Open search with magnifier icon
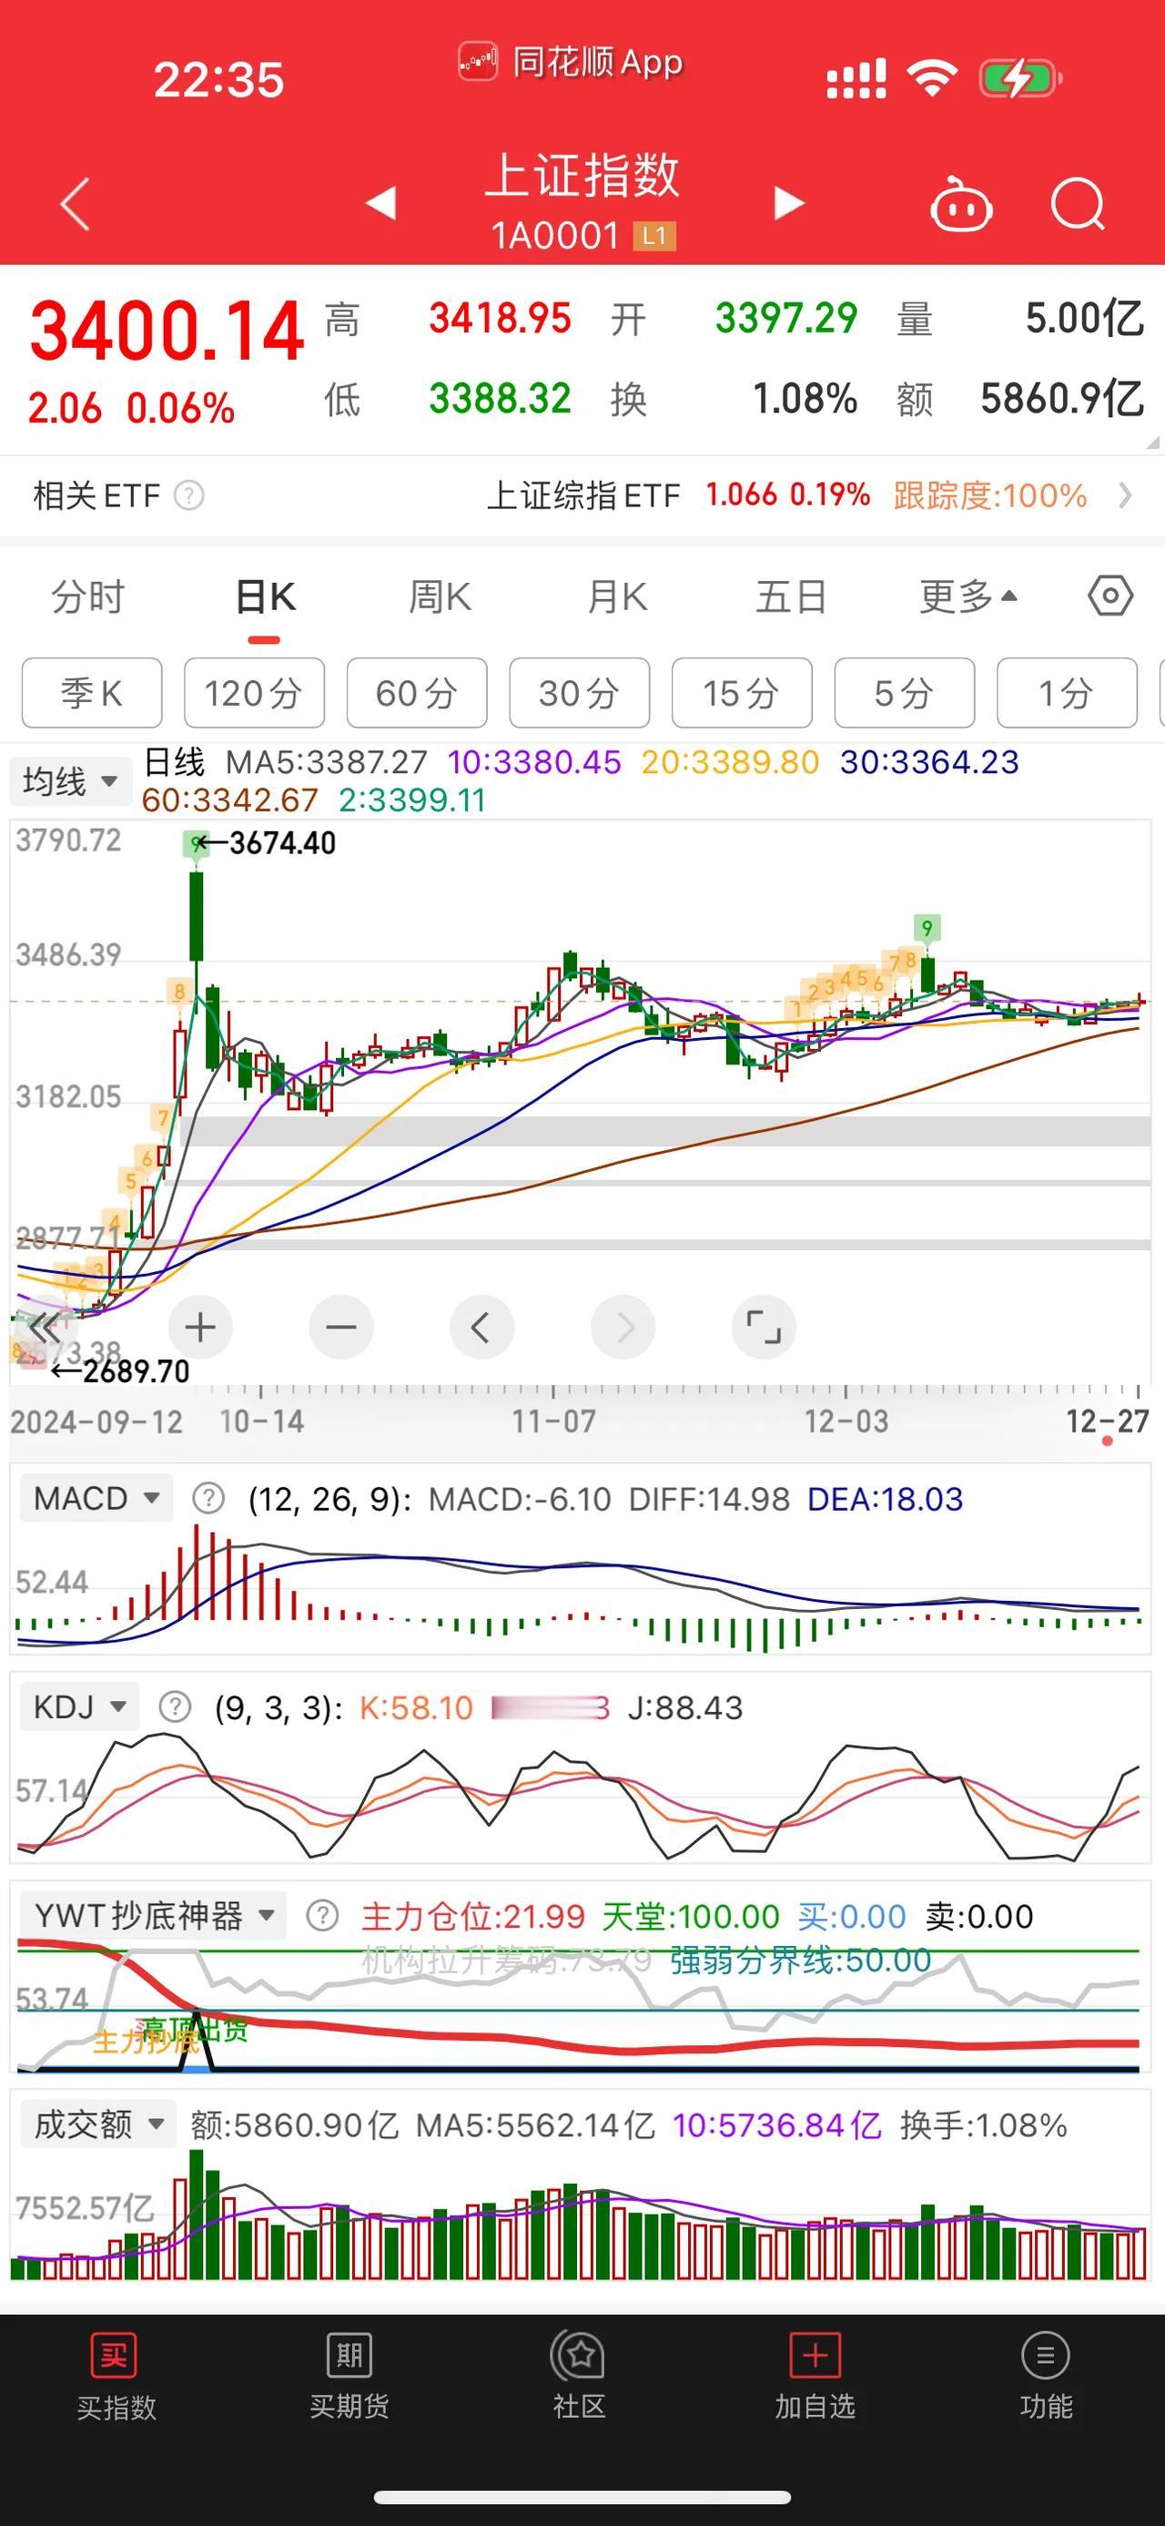The width and height of the screenshot is (1165, 2526). tap(1078, 204)
